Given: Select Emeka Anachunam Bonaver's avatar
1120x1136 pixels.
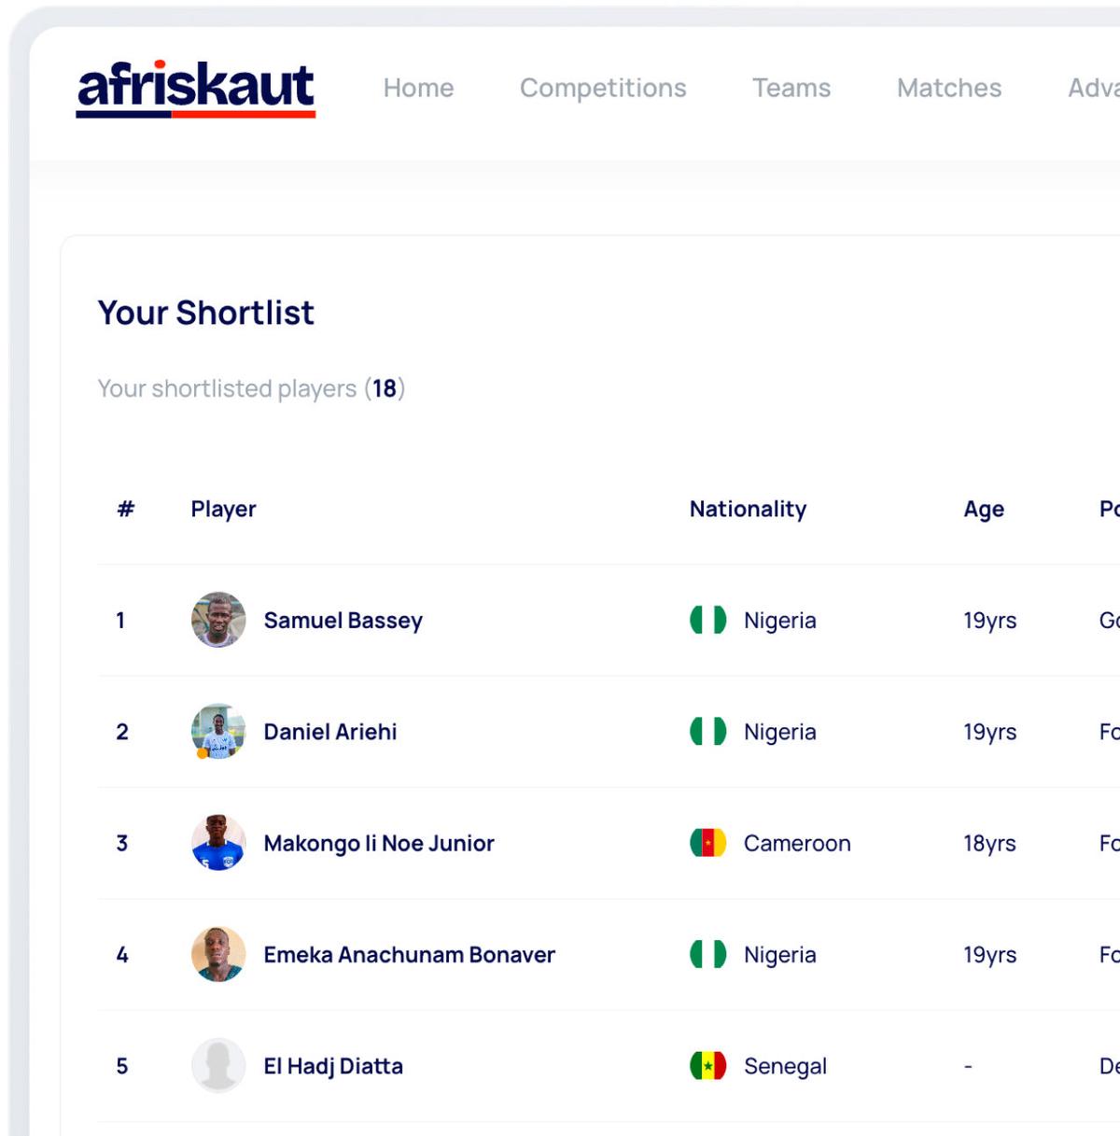Looking at the screenshot, I should 218,954.
